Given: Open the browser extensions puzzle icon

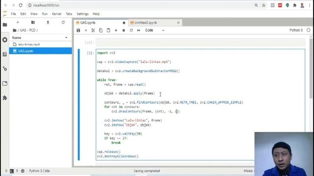Looking at the screenshot, I should coord(295,5).
